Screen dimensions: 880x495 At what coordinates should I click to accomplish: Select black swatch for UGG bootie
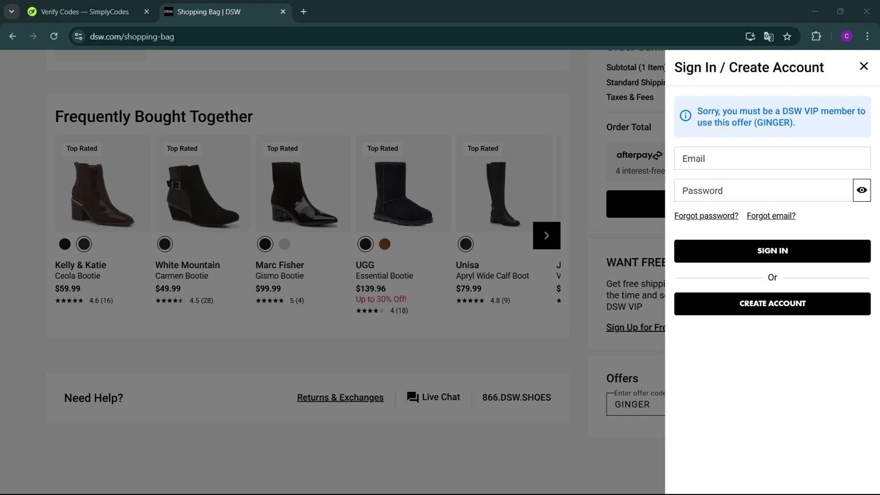pyautogui.click(x=365, y=244)
